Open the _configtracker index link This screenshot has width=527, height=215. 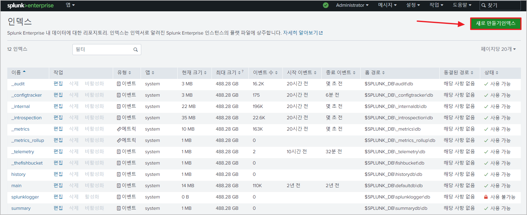(27, 95)
